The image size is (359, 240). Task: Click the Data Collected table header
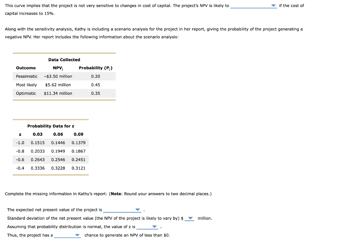64,59
